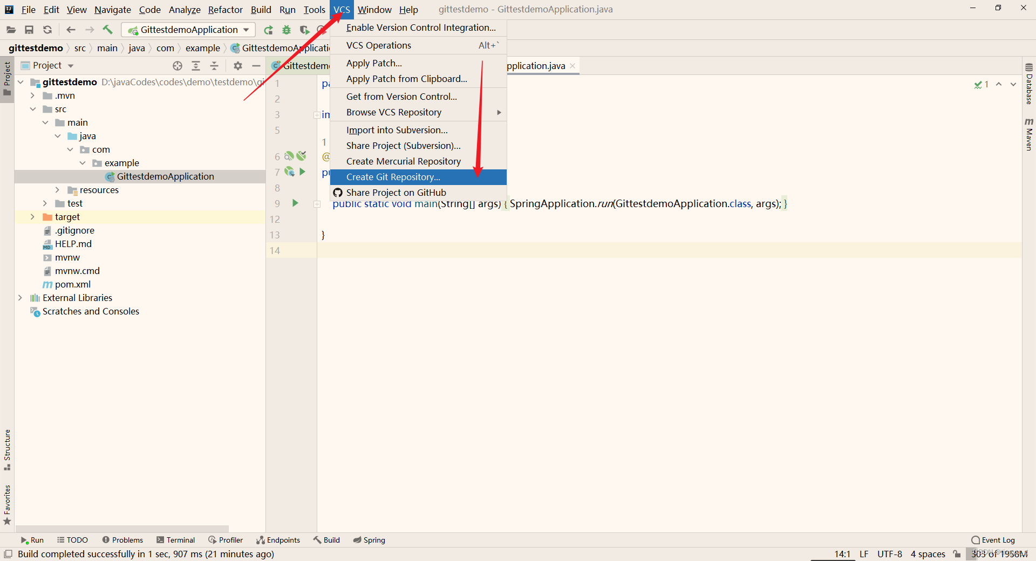1036x561 pixels.
Task: Open the Structure tool window
Action: click(x=7, y=449)
